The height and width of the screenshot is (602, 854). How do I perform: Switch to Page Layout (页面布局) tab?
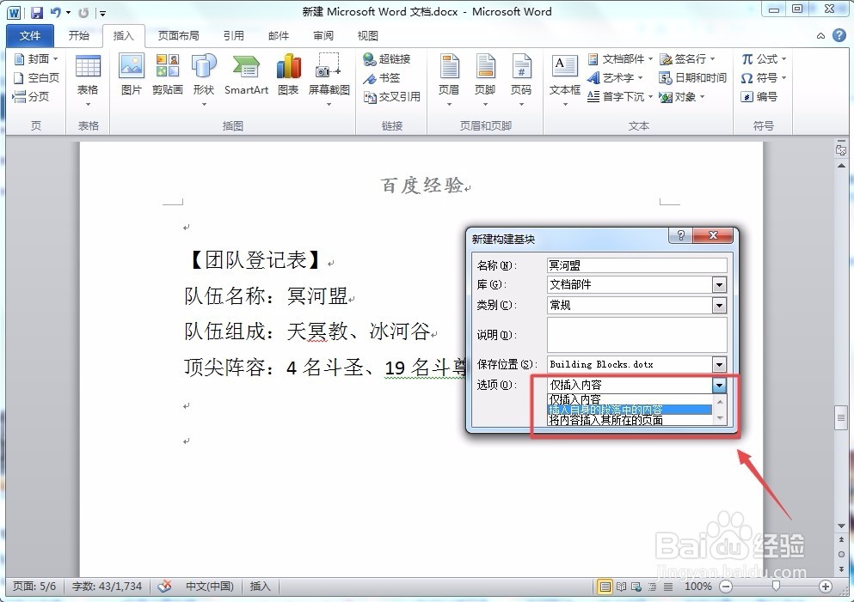[178, 36]
